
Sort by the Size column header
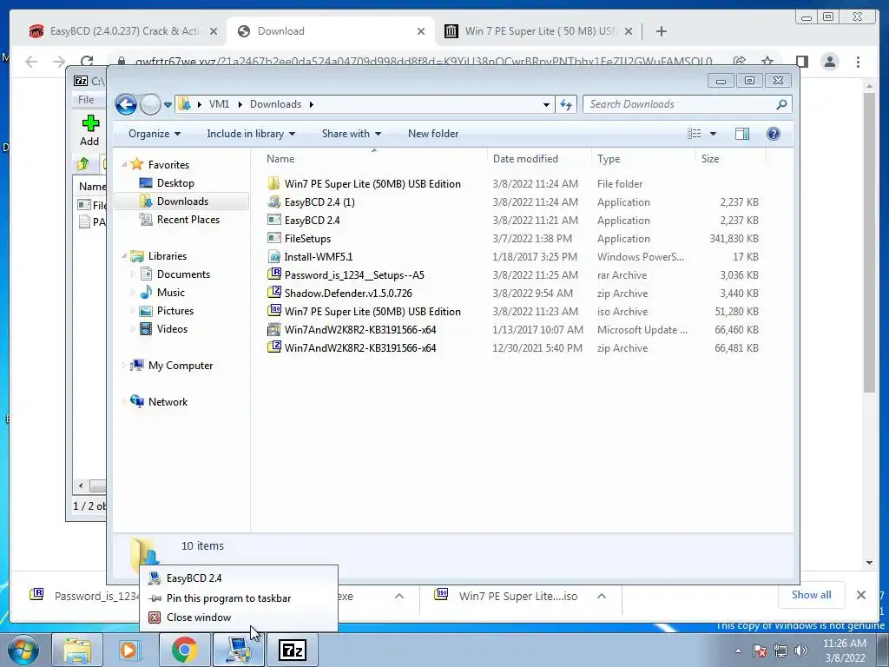point(710,160)
